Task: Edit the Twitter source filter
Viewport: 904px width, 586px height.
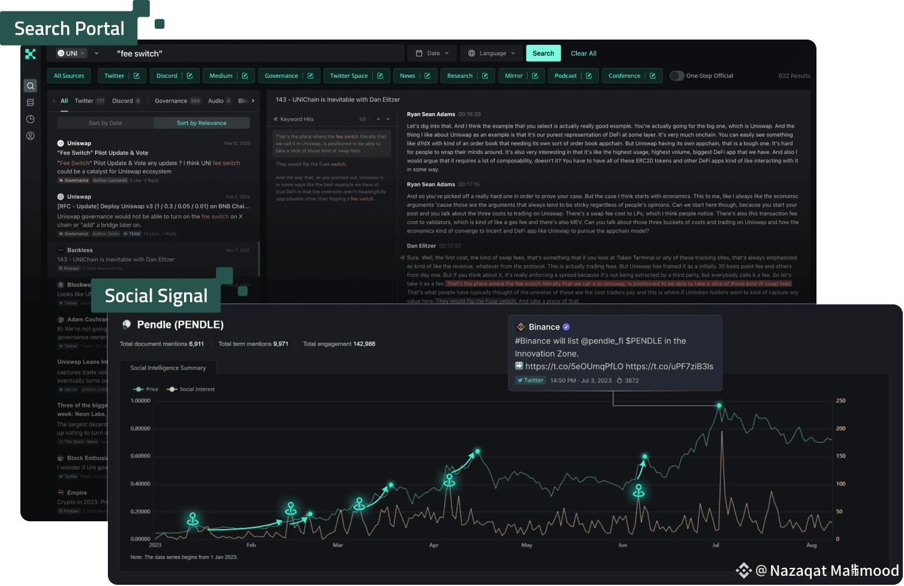Action: coord(137,76)
